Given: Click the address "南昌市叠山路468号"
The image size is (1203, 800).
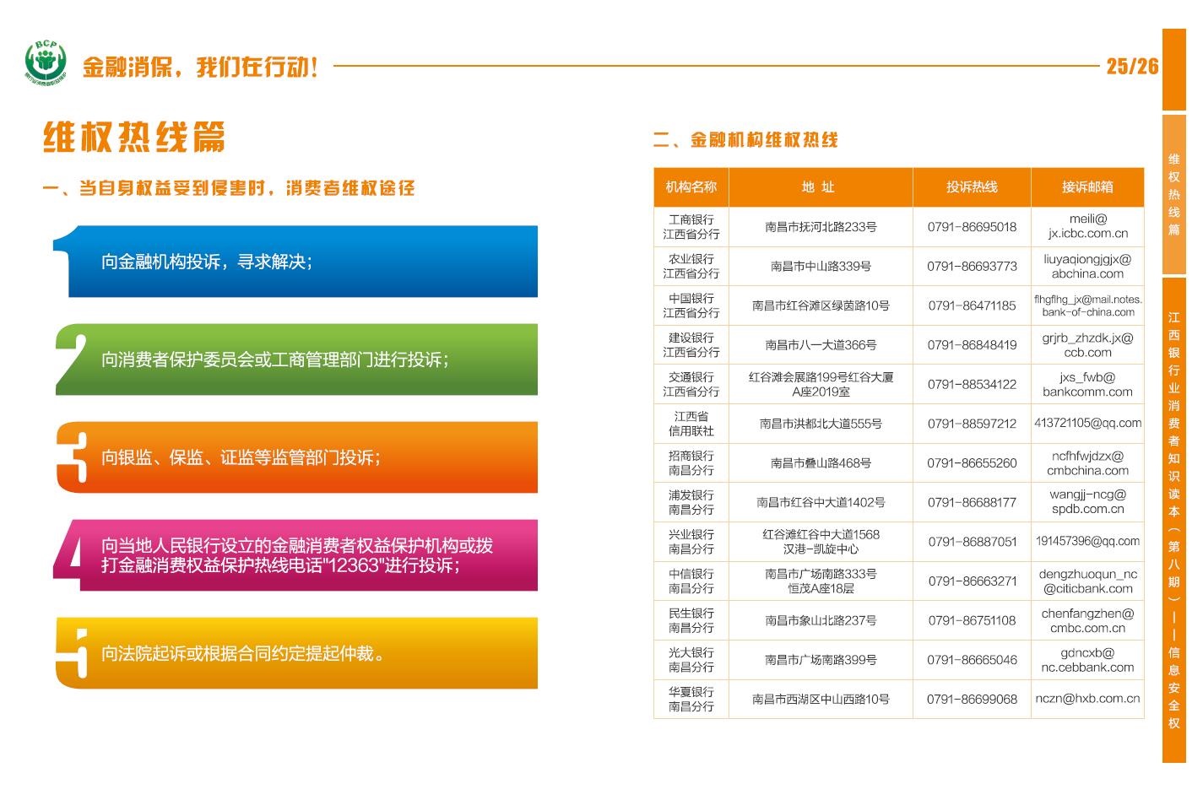Looking at the screenshot, I should pos(821,463).
